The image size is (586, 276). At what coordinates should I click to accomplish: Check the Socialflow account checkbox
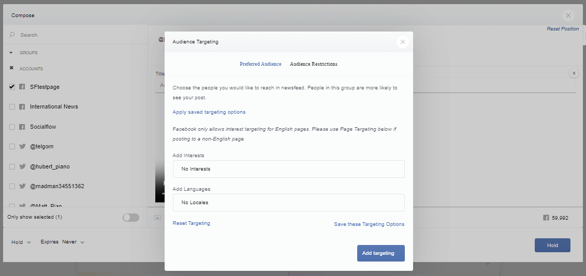coord(12,127)
